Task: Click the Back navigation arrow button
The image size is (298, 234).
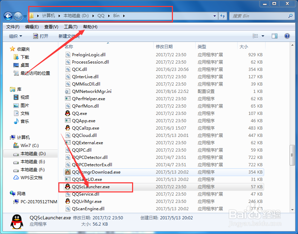Action: pyautogui.click(x=8, y=16)
